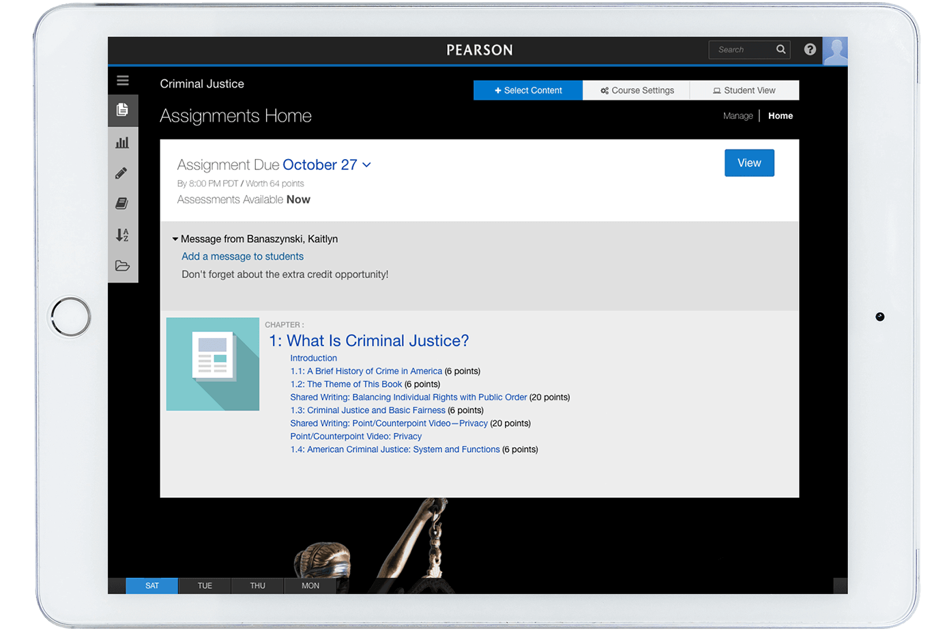Open the Manage link
The image size is (947, 631).
click(738, 116)
